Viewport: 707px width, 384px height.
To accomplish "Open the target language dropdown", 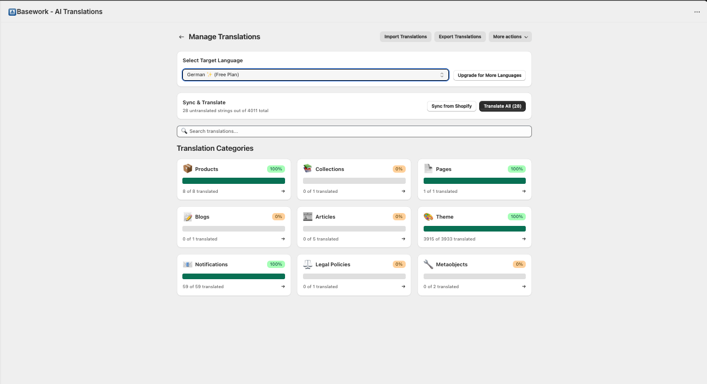I will pos(315,75).
